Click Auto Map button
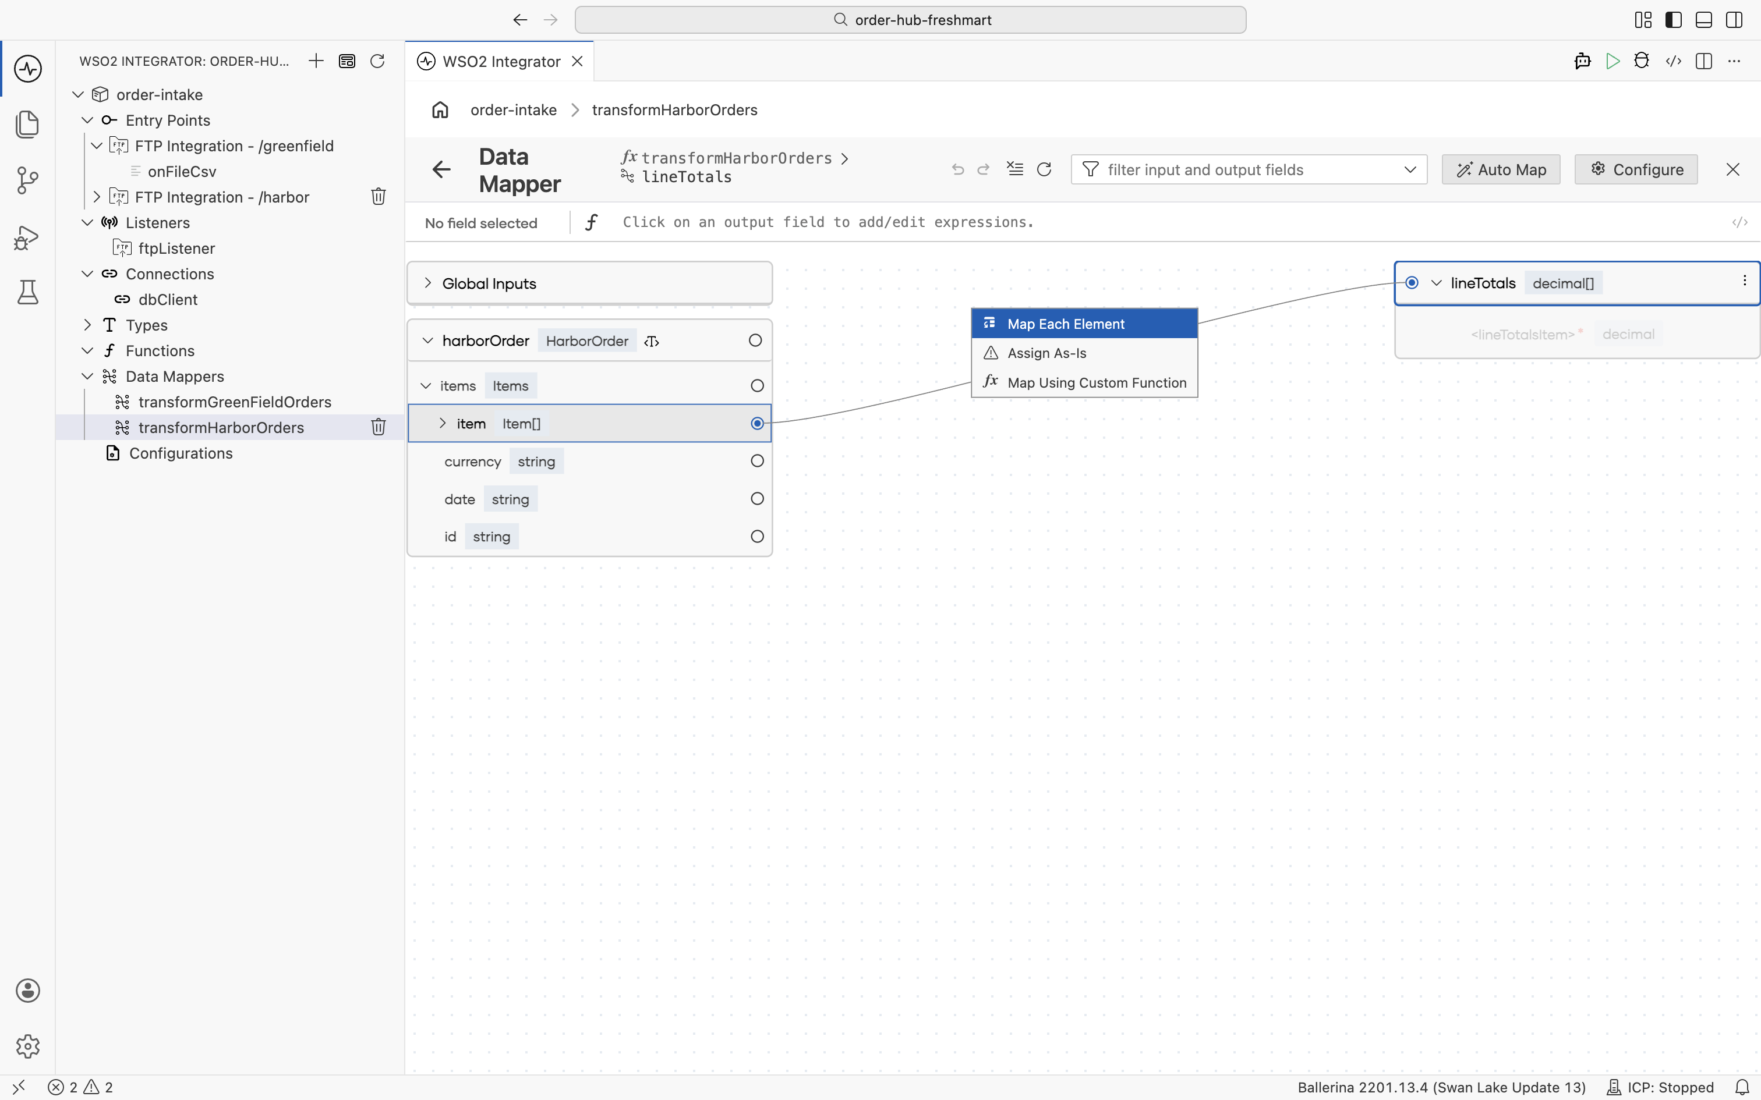The width and height of the screenshot is (1761, 1100). (1501, 169)
